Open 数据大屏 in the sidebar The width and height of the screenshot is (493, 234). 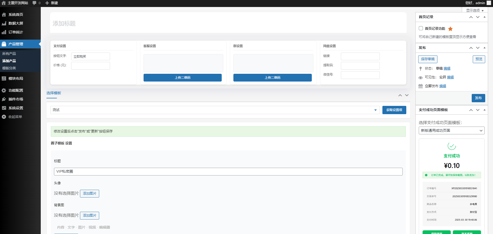16,23
